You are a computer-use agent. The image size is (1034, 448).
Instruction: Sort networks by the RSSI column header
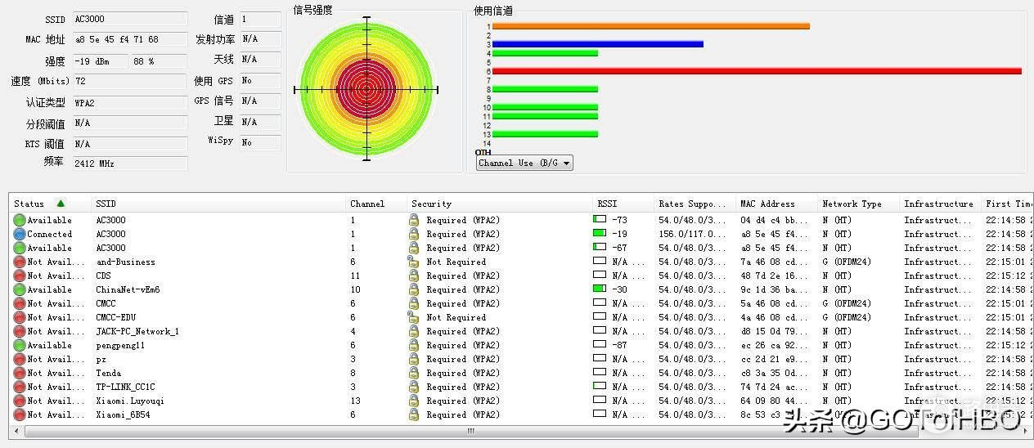coord(607,204)
